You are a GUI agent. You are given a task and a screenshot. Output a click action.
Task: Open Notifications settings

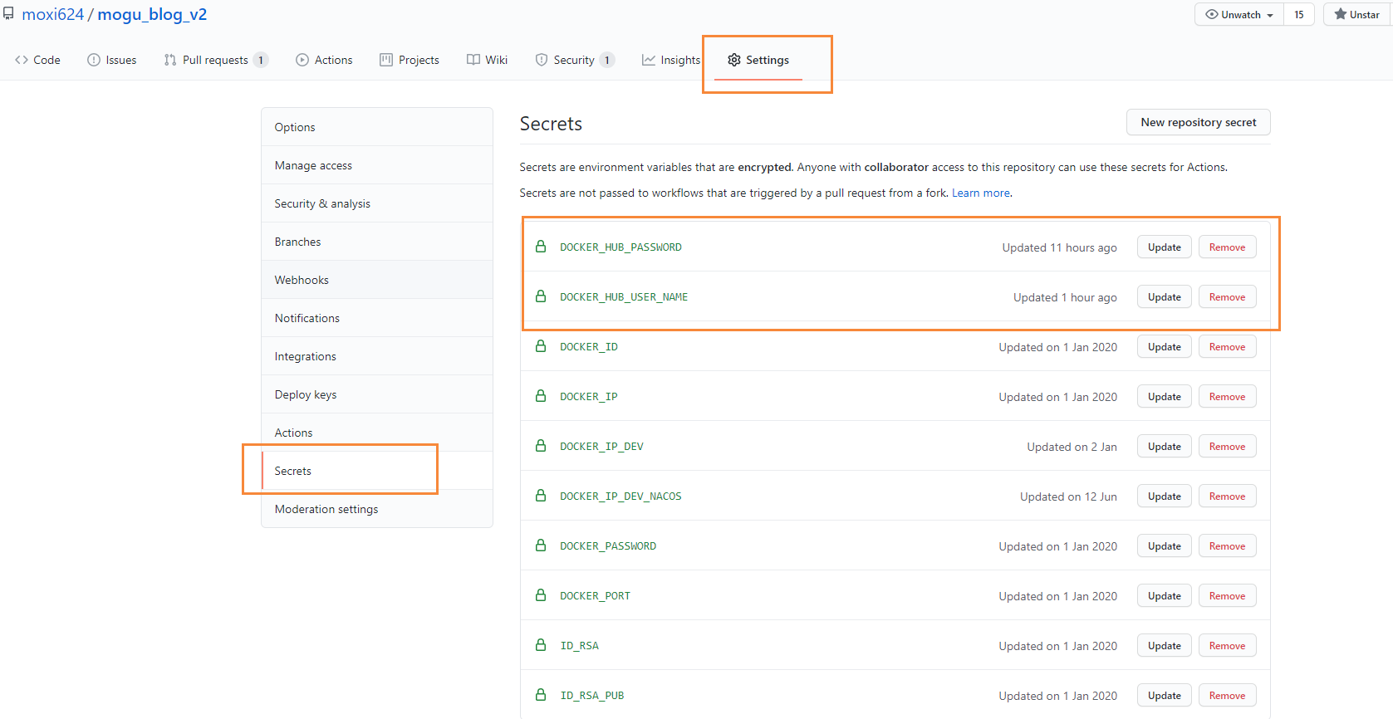(377, 318)
